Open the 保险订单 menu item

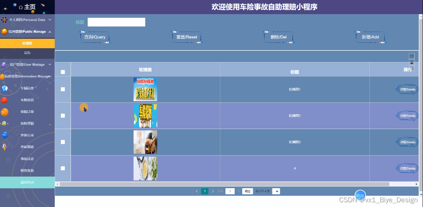click(x=27, y=112)
